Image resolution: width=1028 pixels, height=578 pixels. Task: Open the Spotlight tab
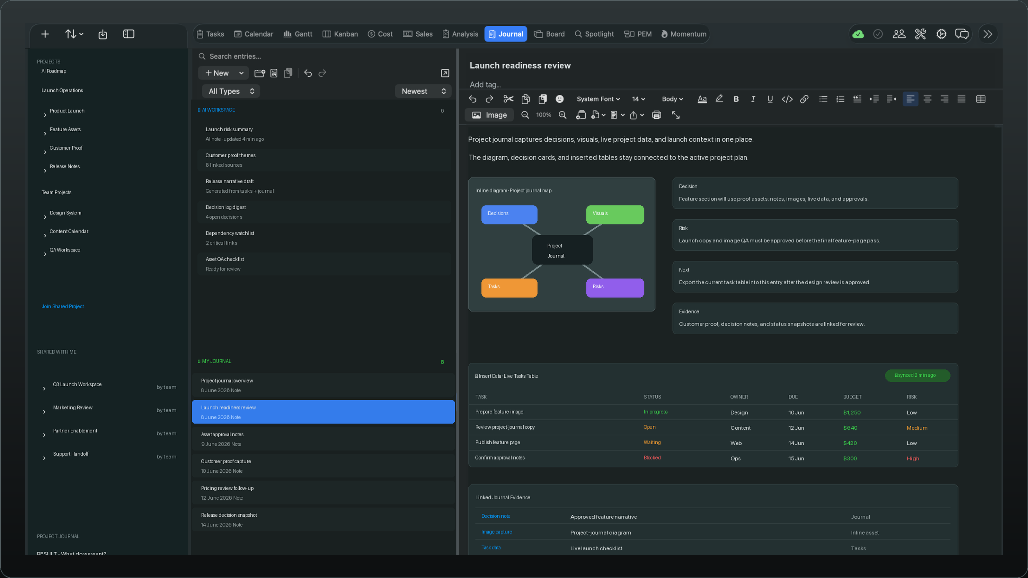[x=594, y=34]
